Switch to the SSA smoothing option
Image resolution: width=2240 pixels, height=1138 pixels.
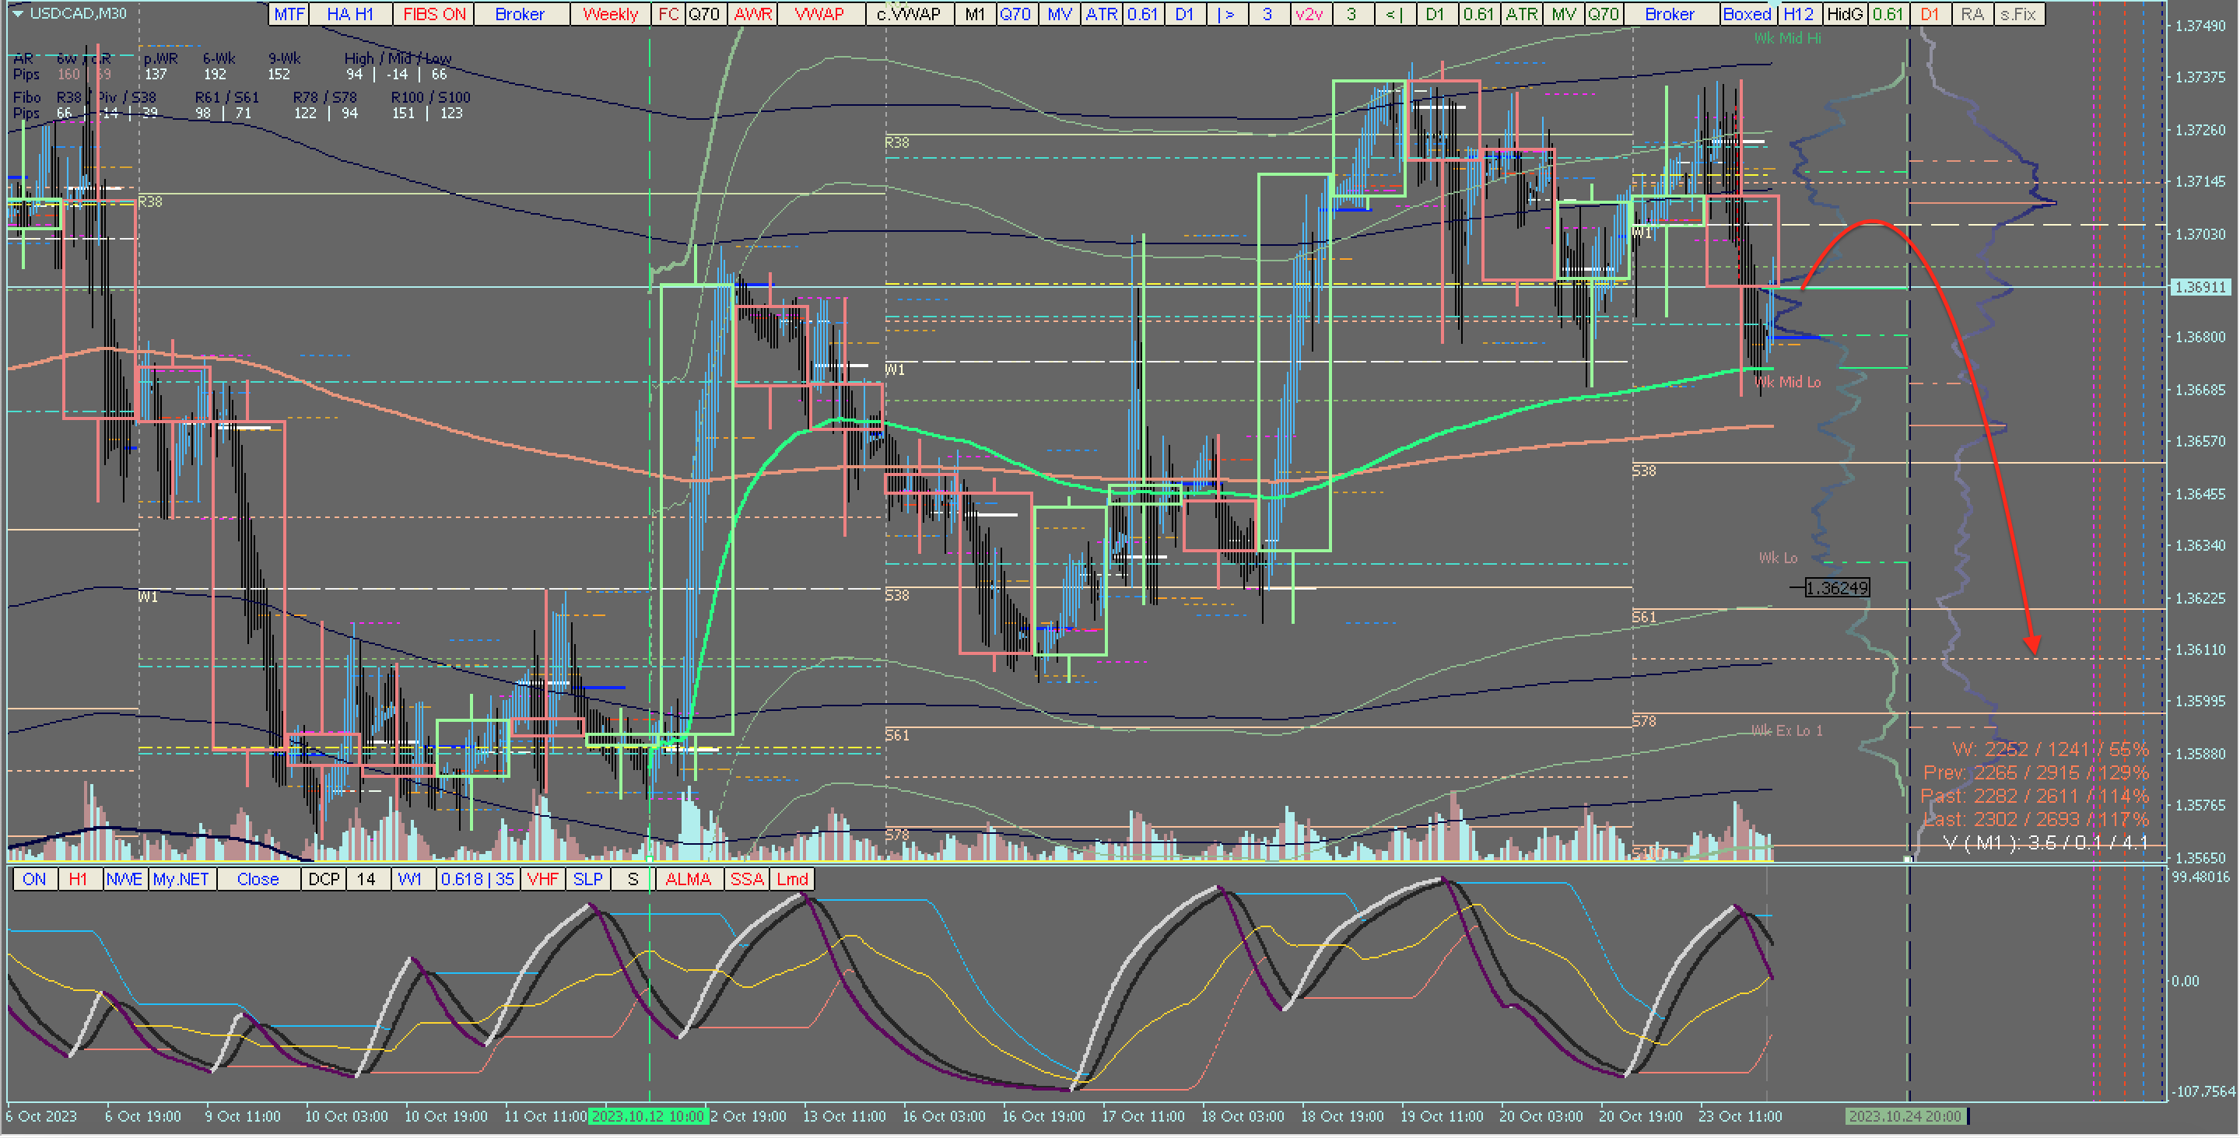pyautogui.click(x=746, y=880)
